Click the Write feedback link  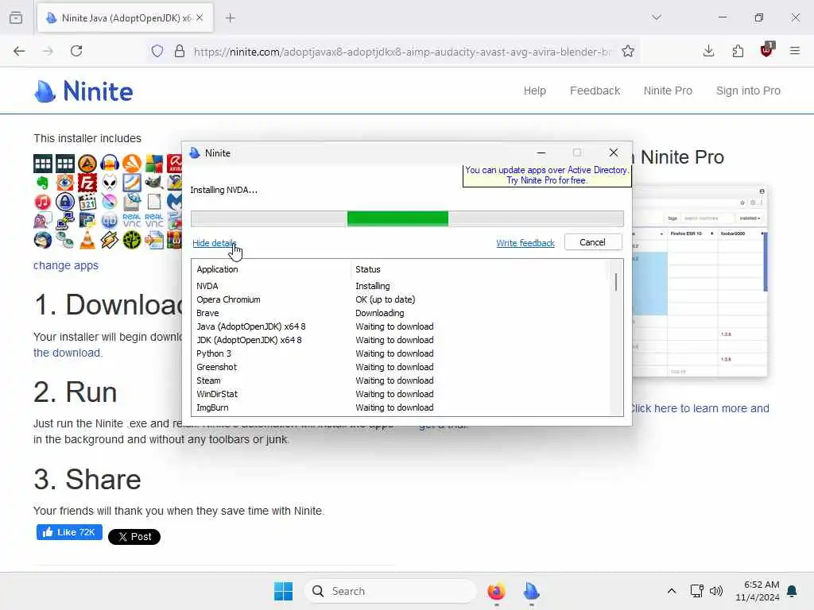tap(525, 243)
